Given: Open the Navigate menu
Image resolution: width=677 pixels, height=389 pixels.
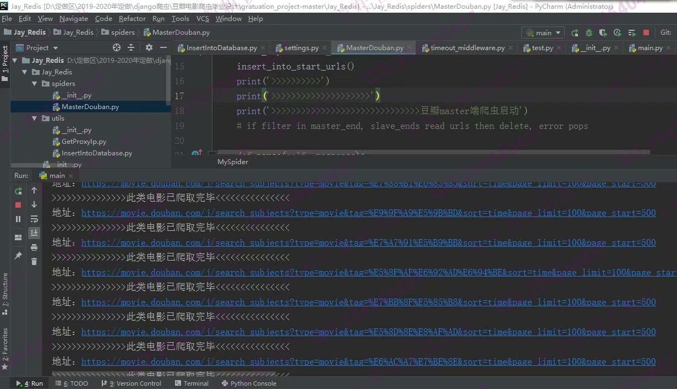Looking at the screenshot, I should click(74, 19).
